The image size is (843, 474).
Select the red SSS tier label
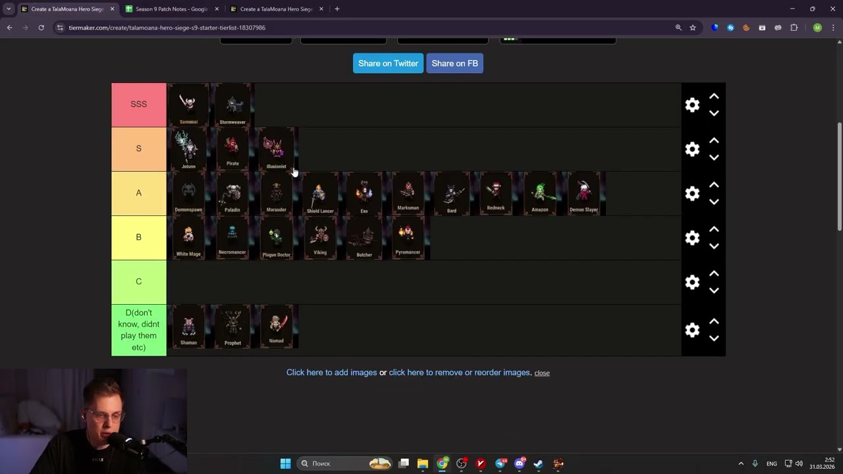click(139, 105)
